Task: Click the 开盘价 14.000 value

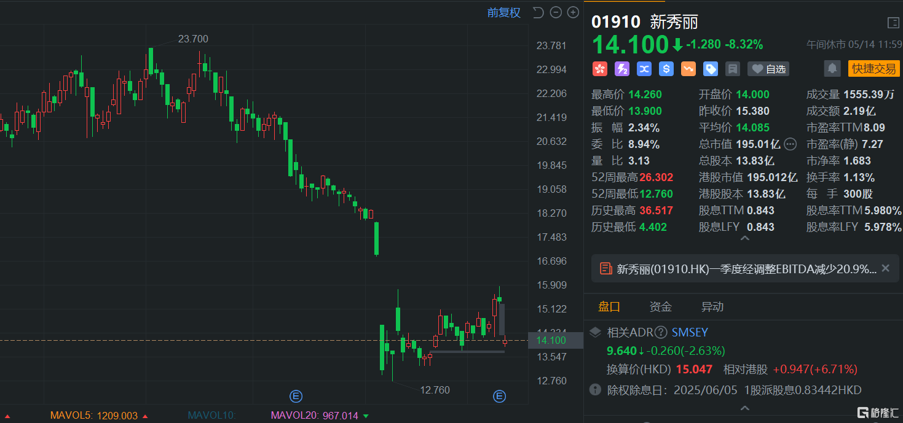Action: click(x=752, y=95)
